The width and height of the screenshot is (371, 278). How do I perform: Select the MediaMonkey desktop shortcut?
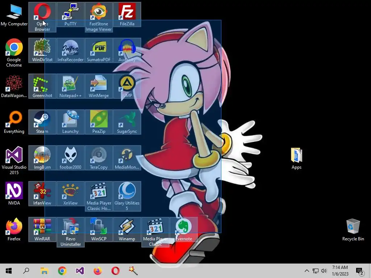[127, 158]
